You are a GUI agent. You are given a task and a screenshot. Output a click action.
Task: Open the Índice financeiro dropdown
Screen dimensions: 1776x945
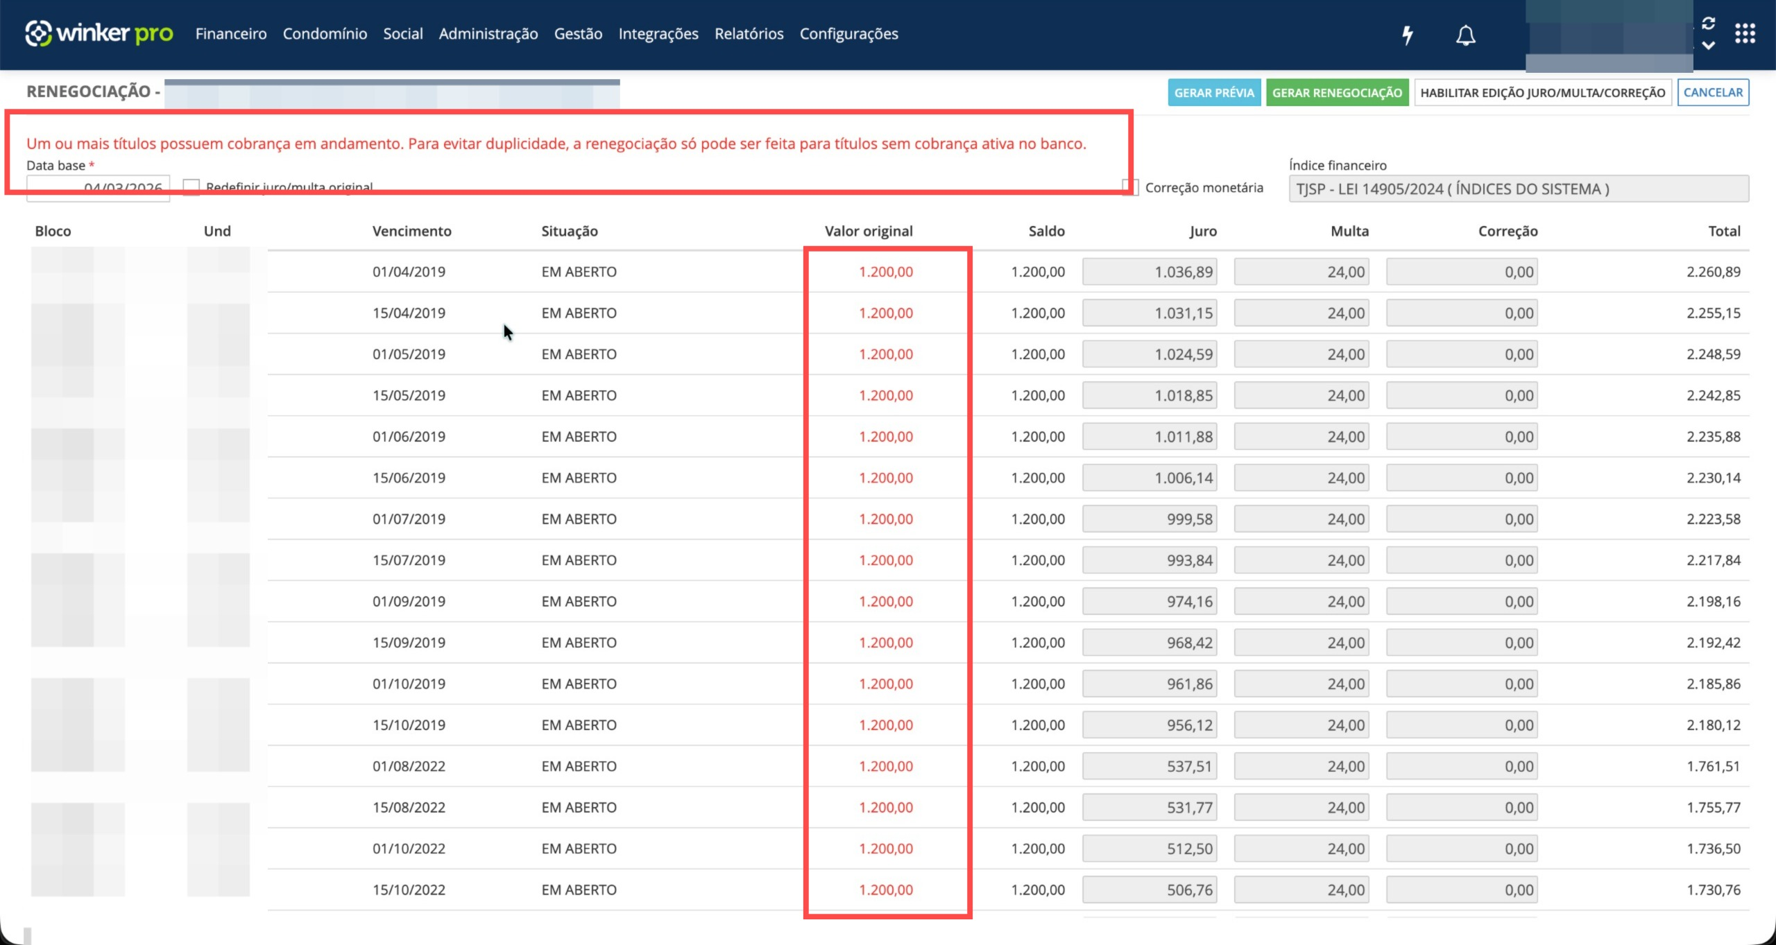click(x=1518, y=189)
